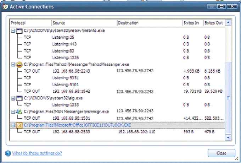Viewport: 241px width, 163px height.
Task: Click the scrollbar up arrow
Action: point(228,23)
